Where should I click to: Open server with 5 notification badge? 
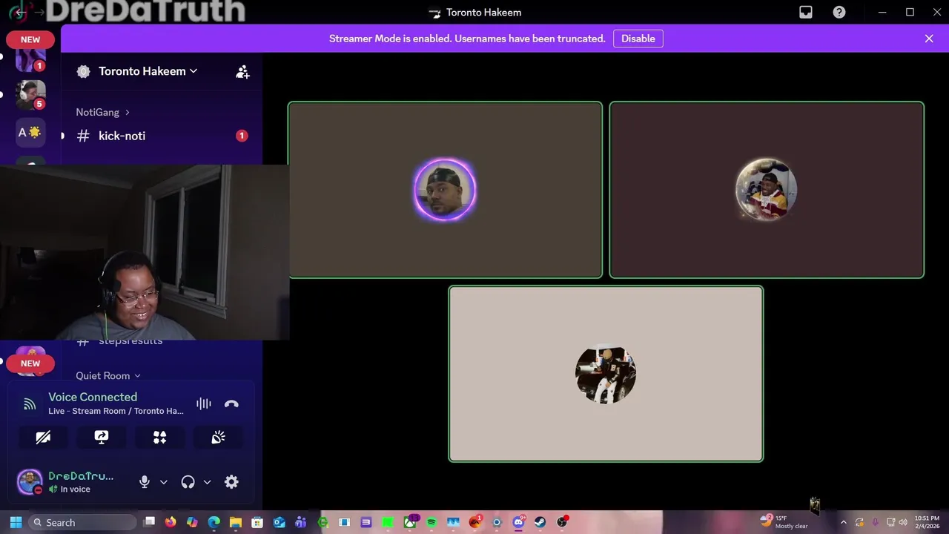(31, 95)
